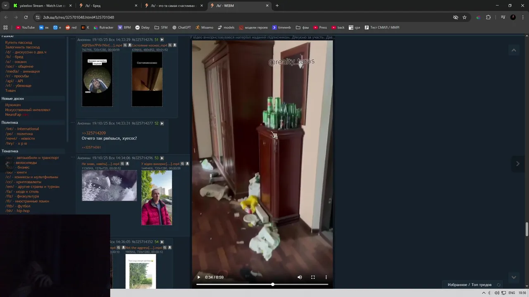Open the срл bookmarks folder
Image resolution: width=529 pixels, height=297 pixels.
click(x=354, y=28)
